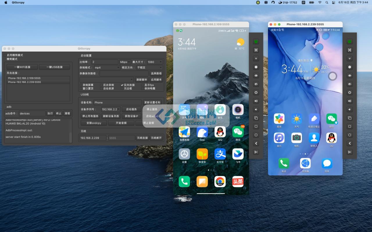Open the 锁定方向 不锁定 dropdown
Screen dimensions: 372x232
(149, 68)
